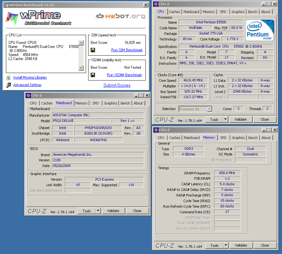This screenshot has height=254, width=282.
Task: Click Validate in CPU tab window
Action: tap(241, 119)
